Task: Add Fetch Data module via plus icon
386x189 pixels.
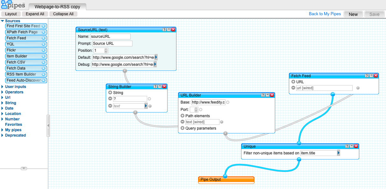Action: point(44,68)
